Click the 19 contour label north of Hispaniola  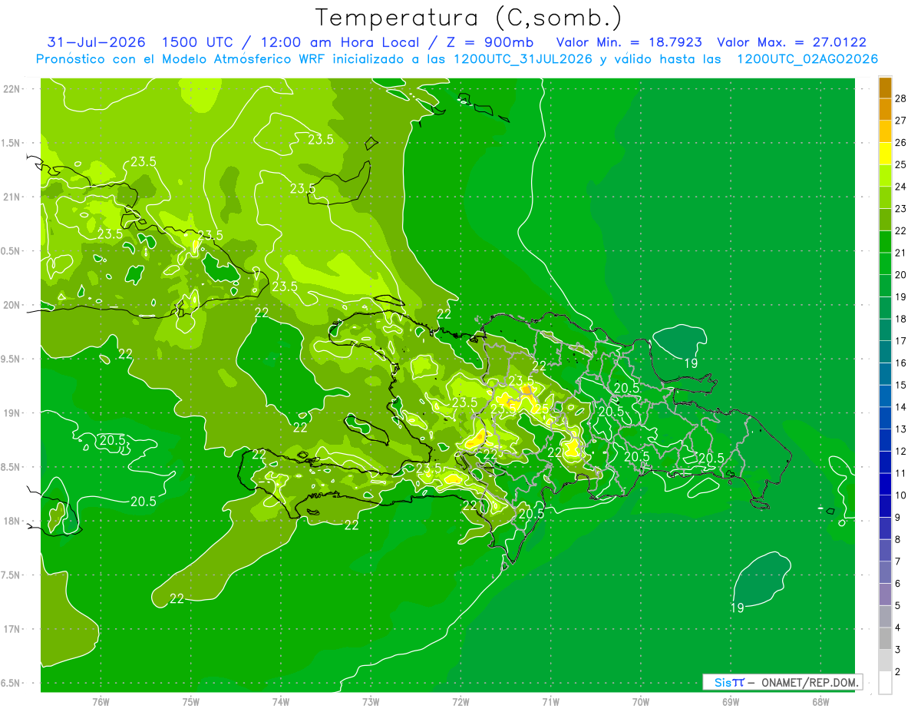[x=691, y=363]
